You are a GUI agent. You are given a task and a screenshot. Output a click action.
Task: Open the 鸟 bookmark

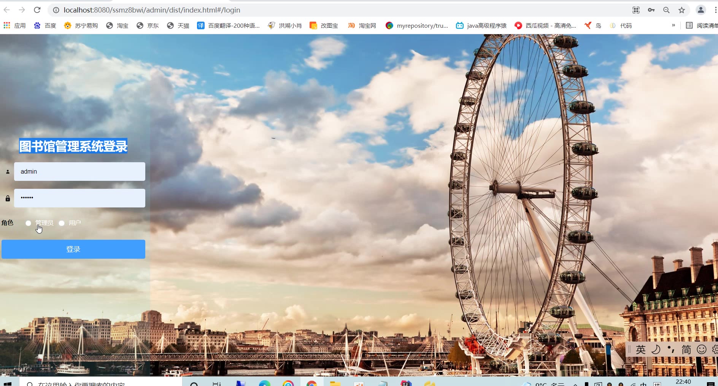pyautogui.click(x=593, y=25)
